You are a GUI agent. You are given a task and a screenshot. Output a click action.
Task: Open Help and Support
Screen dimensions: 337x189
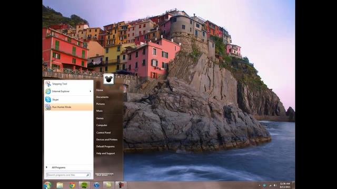(x=105, y=153)
